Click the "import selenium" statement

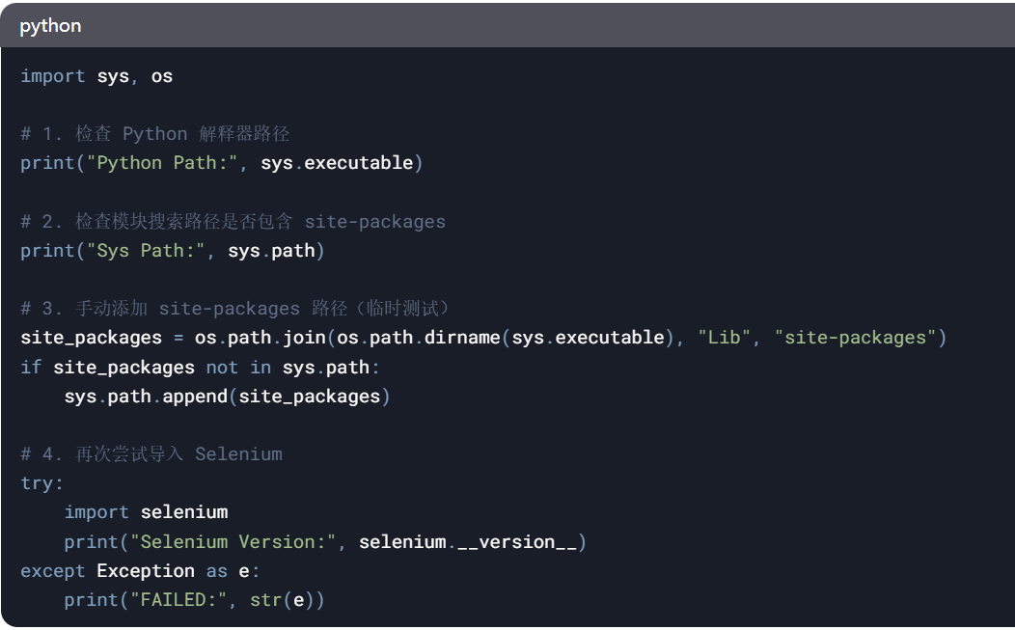pos(146,512)
